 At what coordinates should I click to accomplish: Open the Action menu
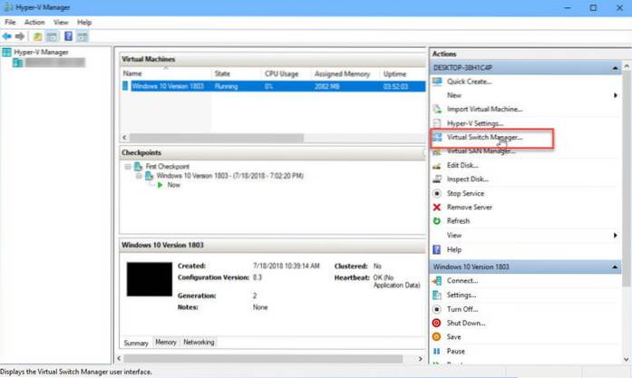click(x=34, y=22)
